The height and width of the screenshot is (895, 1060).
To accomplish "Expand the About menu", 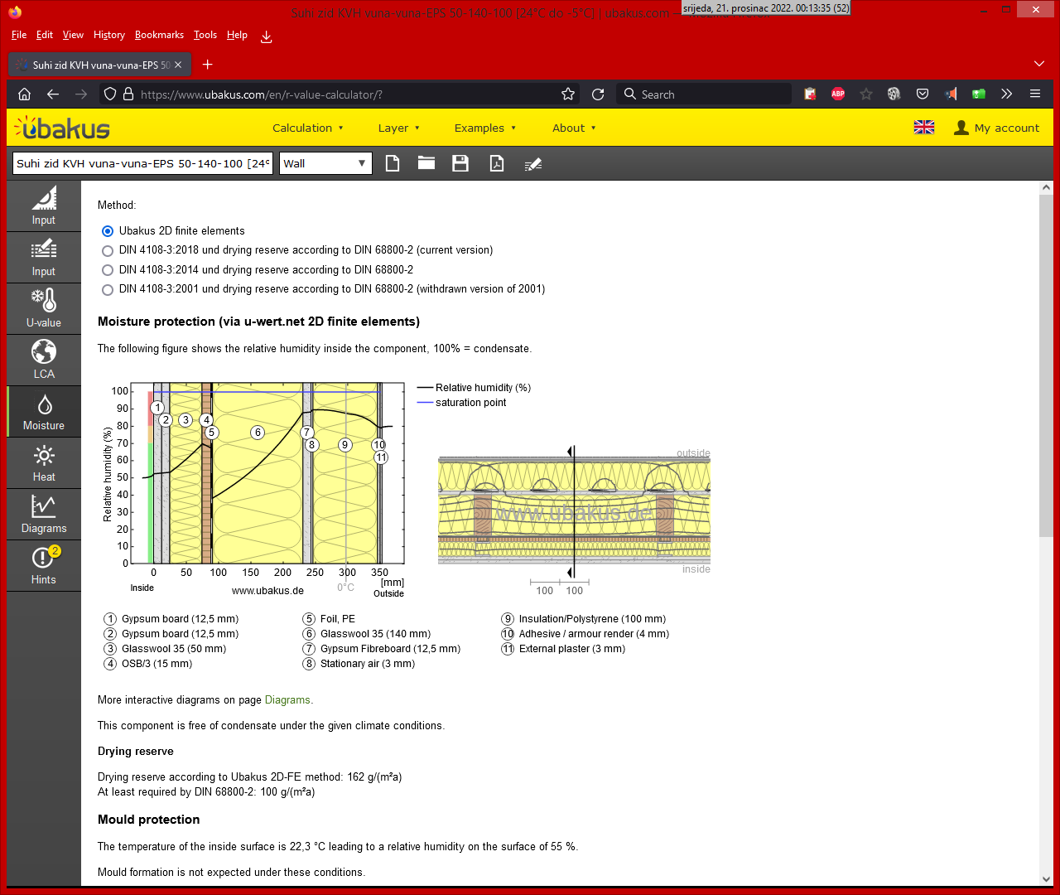I will point(574,128).
